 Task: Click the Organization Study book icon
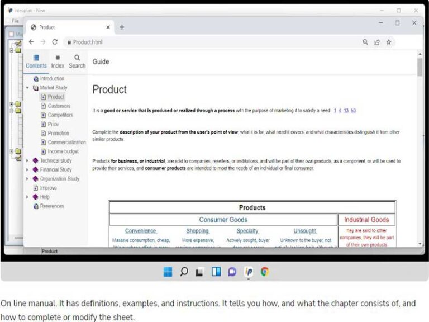click(35, 179)
